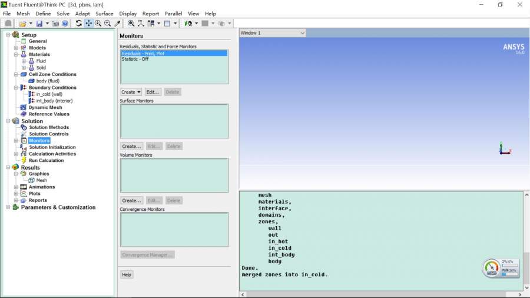Open the Report menu
Screen dimensions: 530x298
[151, 14]
